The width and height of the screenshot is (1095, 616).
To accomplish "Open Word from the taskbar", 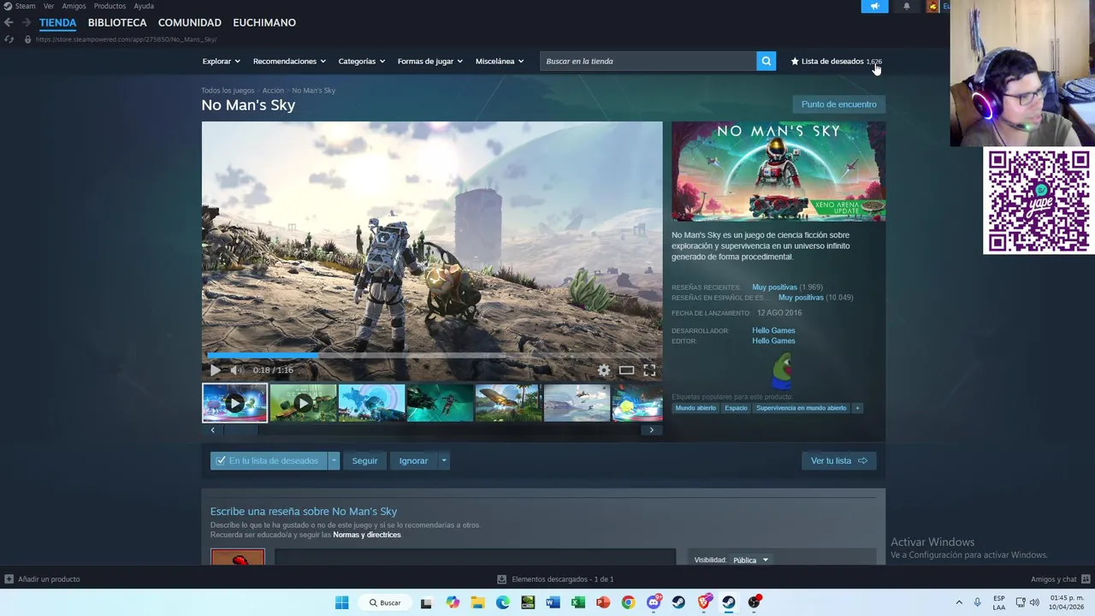I will (x=553, y=602).
